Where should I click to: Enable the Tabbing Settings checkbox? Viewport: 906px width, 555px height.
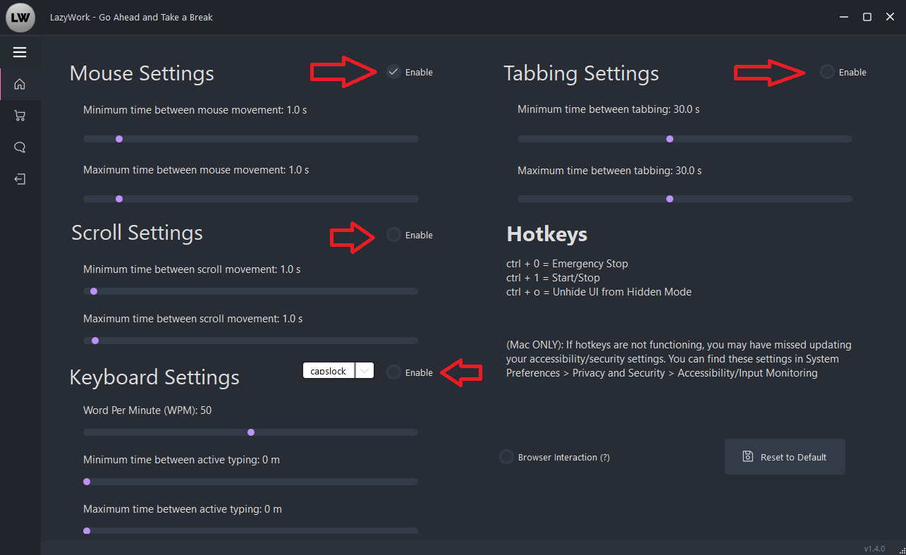pos(827,72)
